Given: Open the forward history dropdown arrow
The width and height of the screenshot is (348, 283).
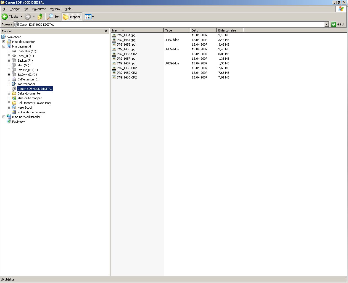Looking at the screenshot, I should tap(34, 17).
